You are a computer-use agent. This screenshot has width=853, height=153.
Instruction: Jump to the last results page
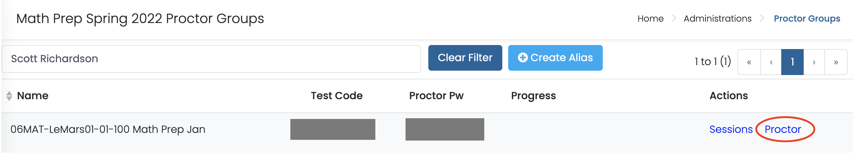836,62
